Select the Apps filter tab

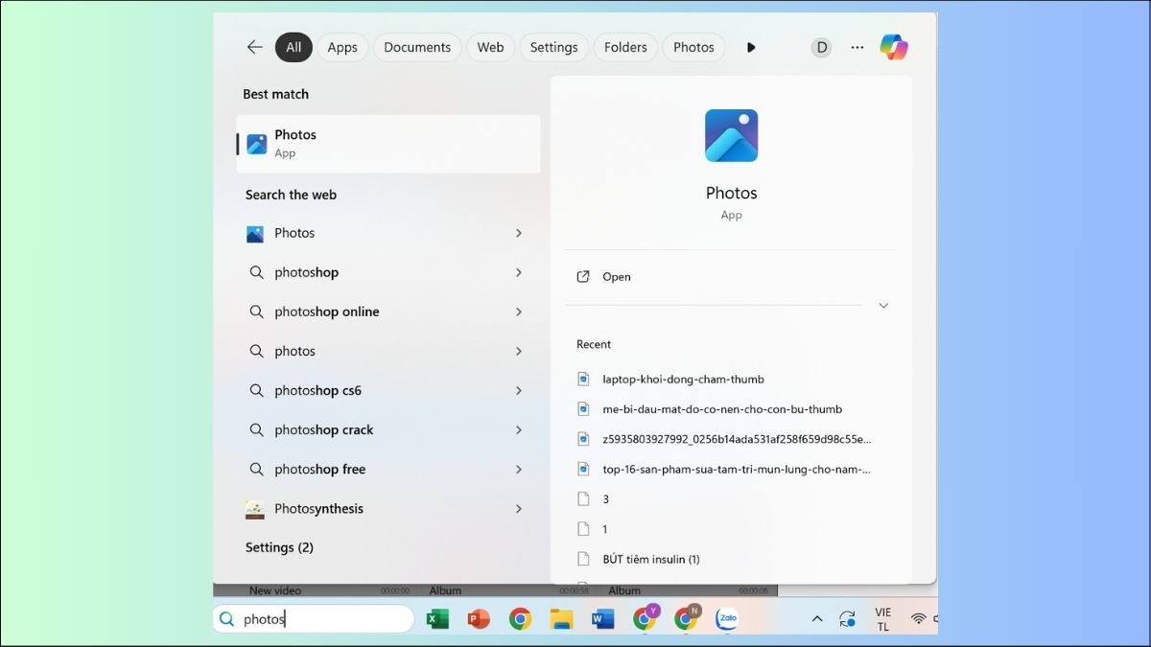tap(342, 47)
